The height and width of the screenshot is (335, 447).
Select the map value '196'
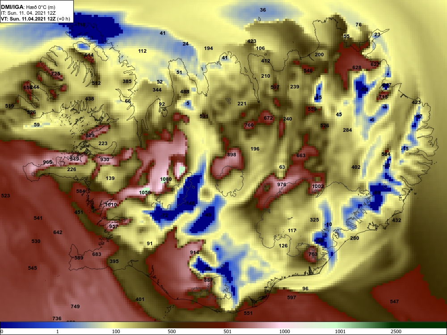[255, 149]
